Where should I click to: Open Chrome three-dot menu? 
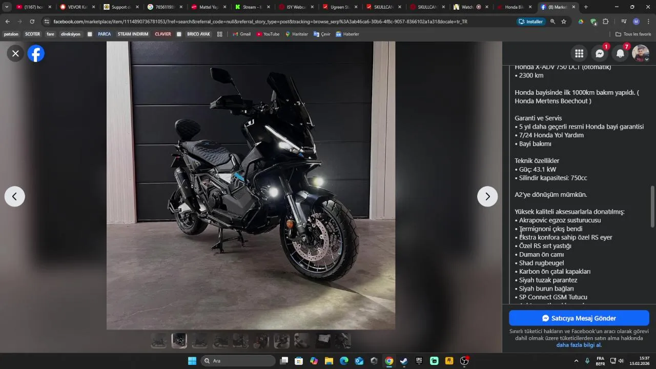[648, 22]
